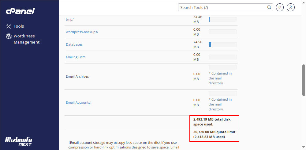Open WordPress Management text in sidebar
The width and height of the screenshot is (306, 150).
(x=26, y=39)
